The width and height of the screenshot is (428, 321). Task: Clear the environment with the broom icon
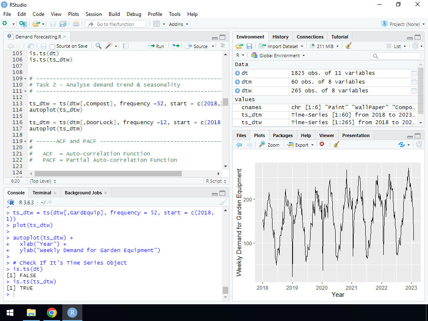(x=349, y=46)
